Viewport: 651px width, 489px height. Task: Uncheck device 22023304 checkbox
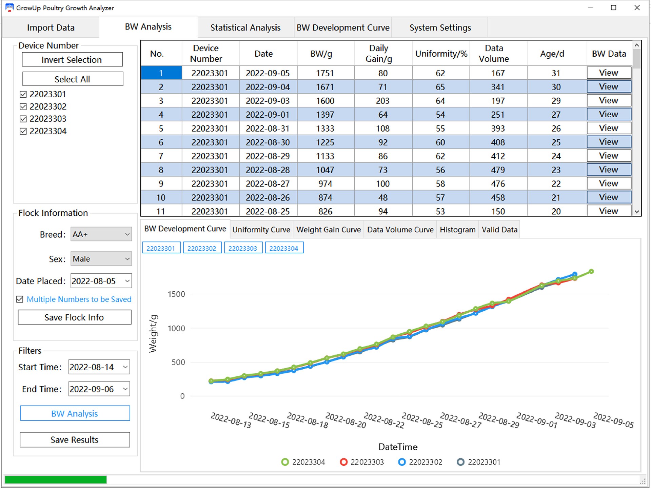point(23,131)
